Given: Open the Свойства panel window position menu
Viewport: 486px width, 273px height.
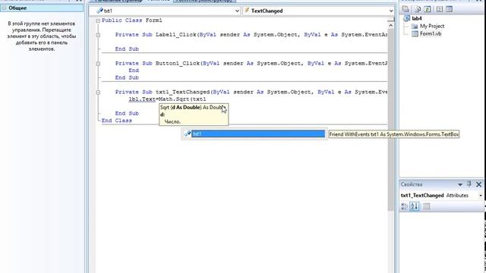Looking at the screenshot, I should 460,184.
